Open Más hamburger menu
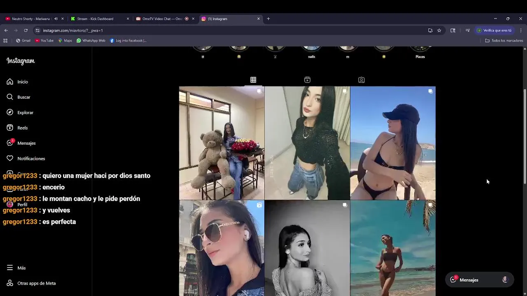The width and height of the screenshot is (527, 296). click(x=16, y=268)
